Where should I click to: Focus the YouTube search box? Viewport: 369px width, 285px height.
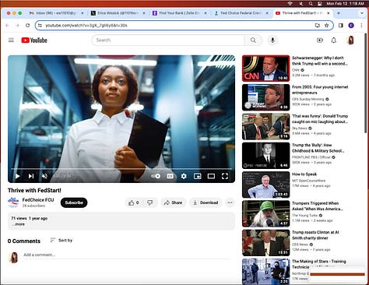pyautogui.click(x=168, y=40)
